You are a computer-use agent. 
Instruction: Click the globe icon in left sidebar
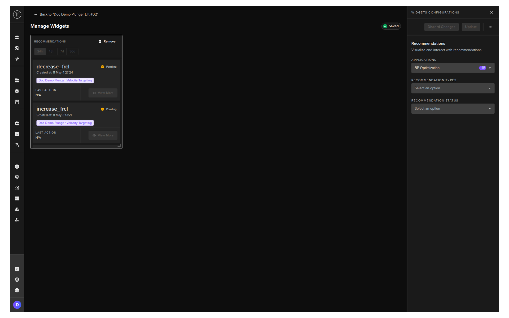17,48
